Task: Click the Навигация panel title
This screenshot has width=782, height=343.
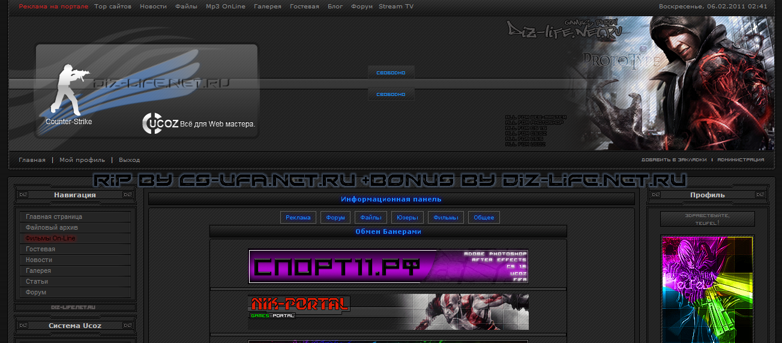Action: coord(75,195)
